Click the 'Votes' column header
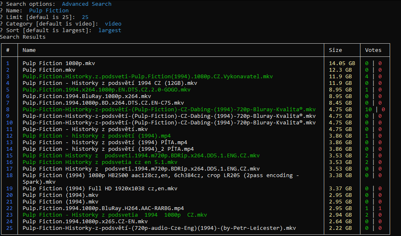Screen dimensions: 401x236 (373, 50)
